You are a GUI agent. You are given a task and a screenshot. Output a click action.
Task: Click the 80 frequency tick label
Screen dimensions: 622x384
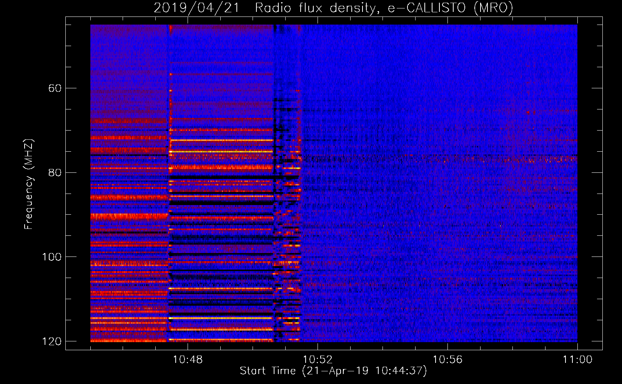pos(55,172)
